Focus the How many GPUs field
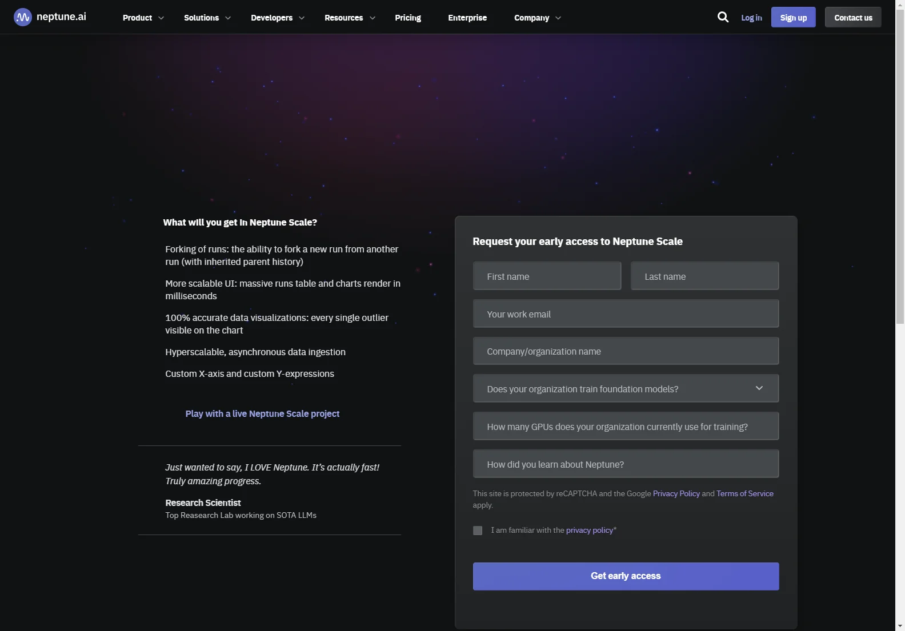Viewport: 905px width, 631px height. coord(626,426)
